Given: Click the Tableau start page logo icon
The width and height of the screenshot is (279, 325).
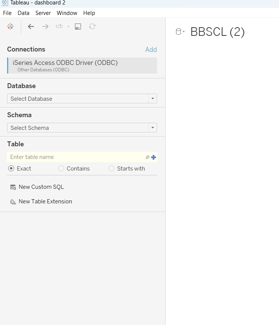Looking at the screenshot, I should (x=10, y=26).
